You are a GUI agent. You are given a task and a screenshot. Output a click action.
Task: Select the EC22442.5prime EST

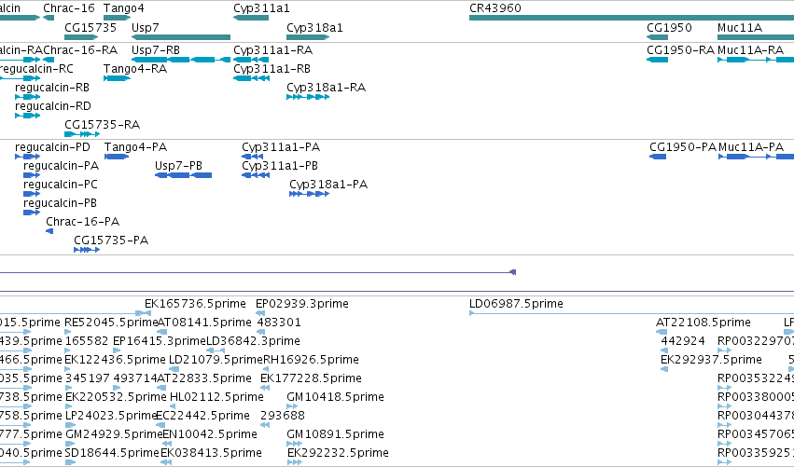click(x=160, y=425)
